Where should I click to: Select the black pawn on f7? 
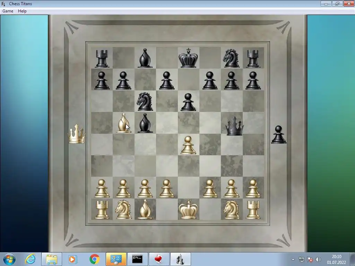[x=210, y=80]
